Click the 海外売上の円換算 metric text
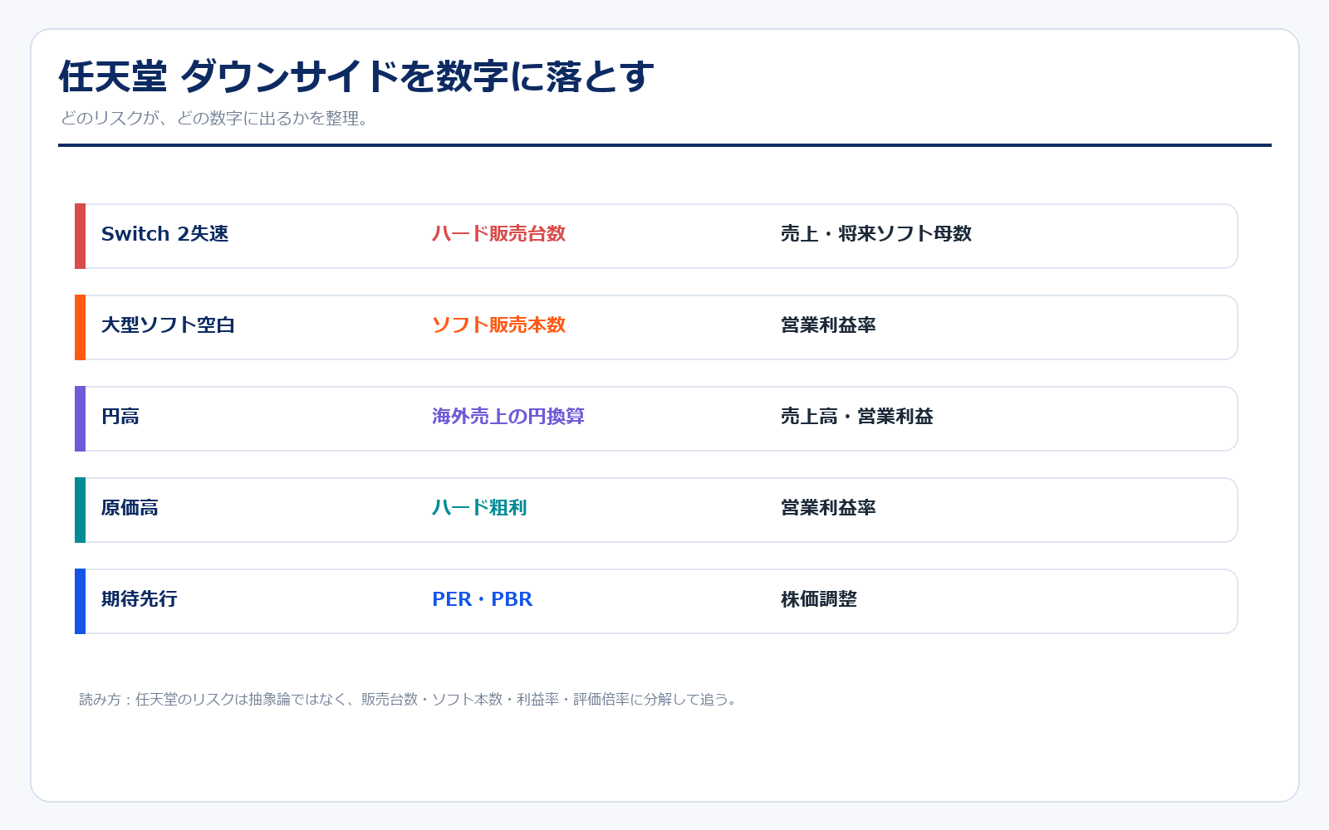Screen dimensions: 1329x830 click(508, 417)
